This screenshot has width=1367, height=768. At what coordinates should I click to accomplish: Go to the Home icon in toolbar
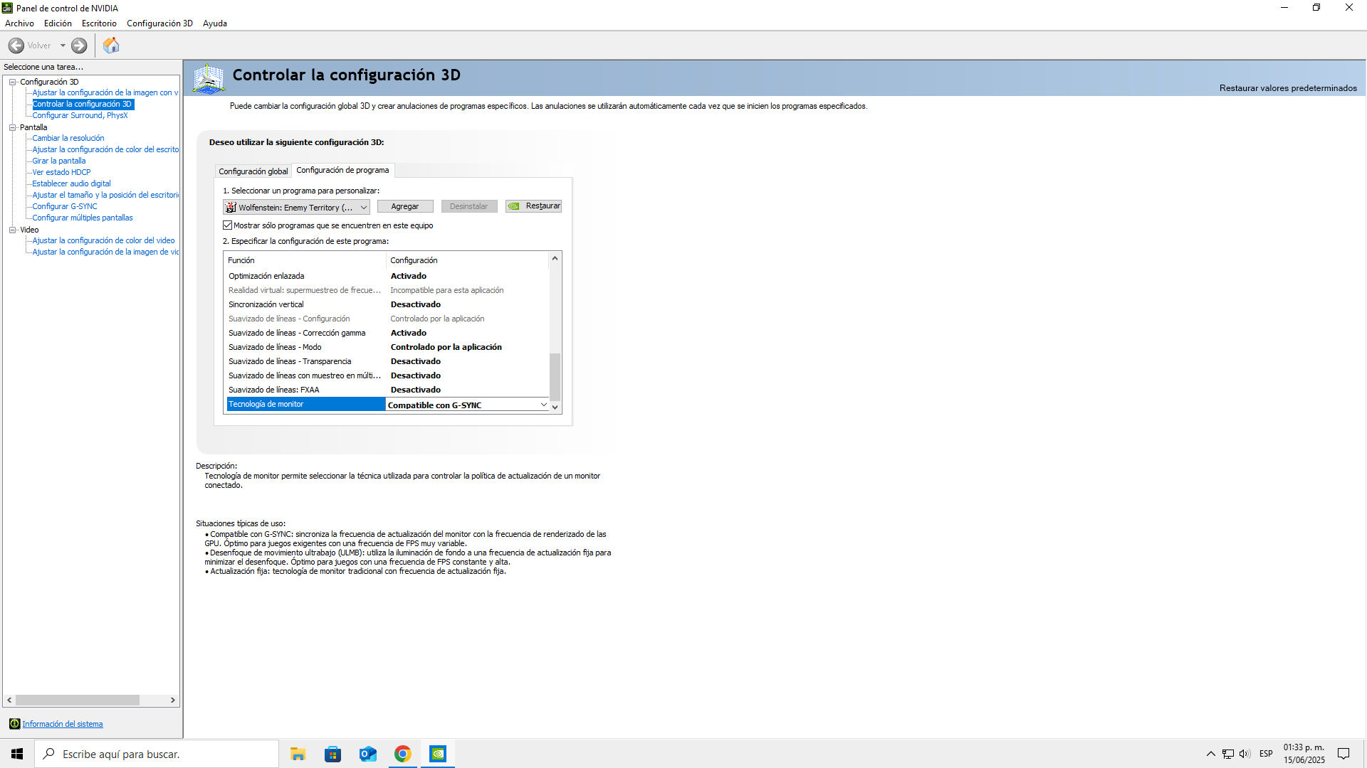pyautogui.click(x=111, y=46)
